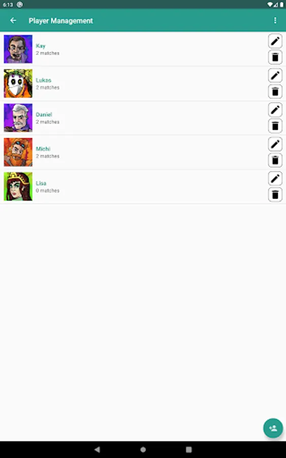Delete Lisa with trash button
Image resolution: width=286 pixels, height=458 pixels.
coord(275,194)
